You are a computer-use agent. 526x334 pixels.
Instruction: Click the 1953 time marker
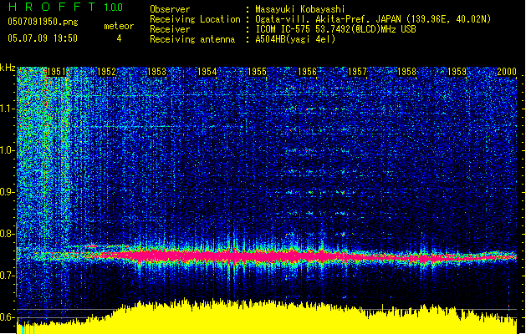pos(156,72)
